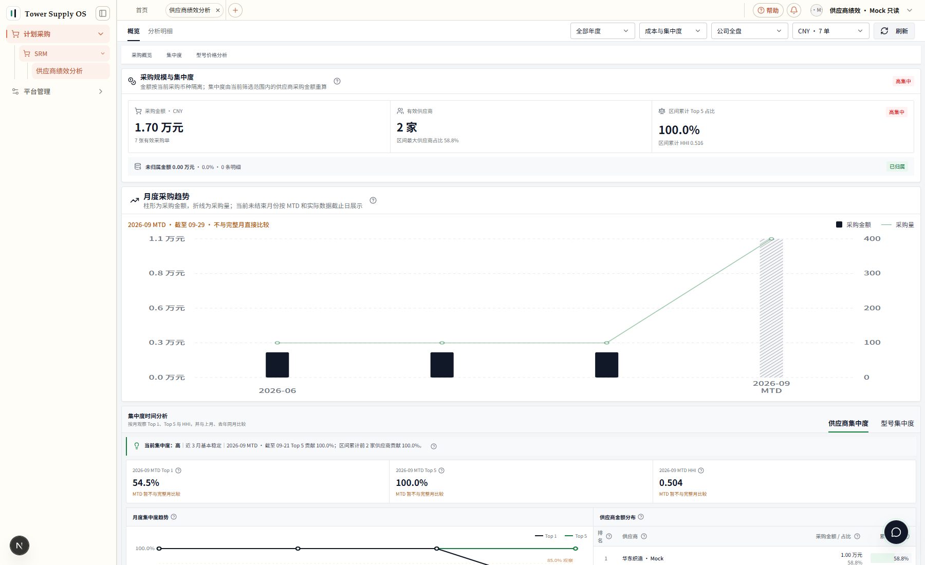Image resolution: width=925 pixels, height=565 pixels.
Task: Collapse the sidebar with the panel icon
Action: coord(103,13)
